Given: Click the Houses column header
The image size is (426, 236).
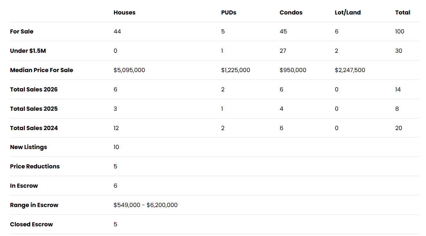Looking at the screenshot, I should (124, 13).
